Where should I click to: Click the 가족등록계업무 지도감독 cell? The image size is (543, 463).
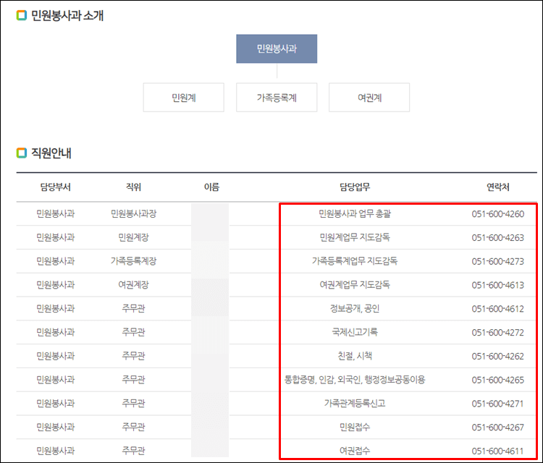tap(355, 261)
